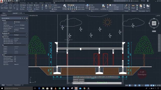The image size is (161, 90).
Task: Click the Rotation tool
Action: click(30, 5)
